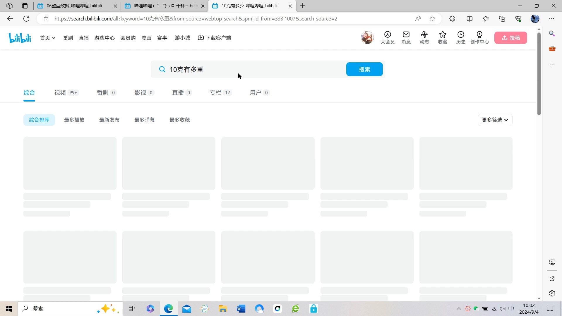Screen dimensions: 562x316
Task: Open the 番剧 navigation menu
Action: 68,38
